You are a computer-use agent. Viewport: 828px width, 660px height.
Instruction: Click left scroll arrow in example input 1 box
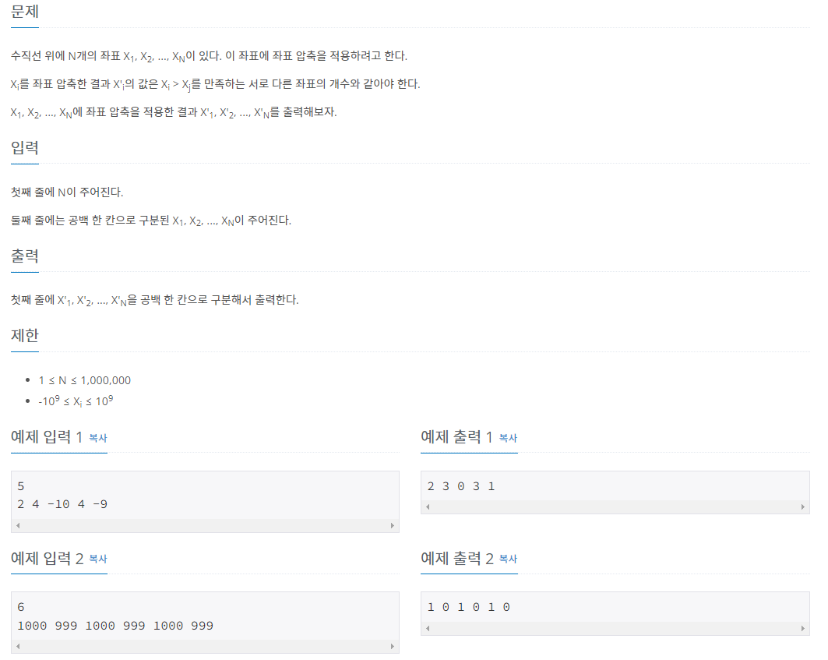(x=18, y=526)
